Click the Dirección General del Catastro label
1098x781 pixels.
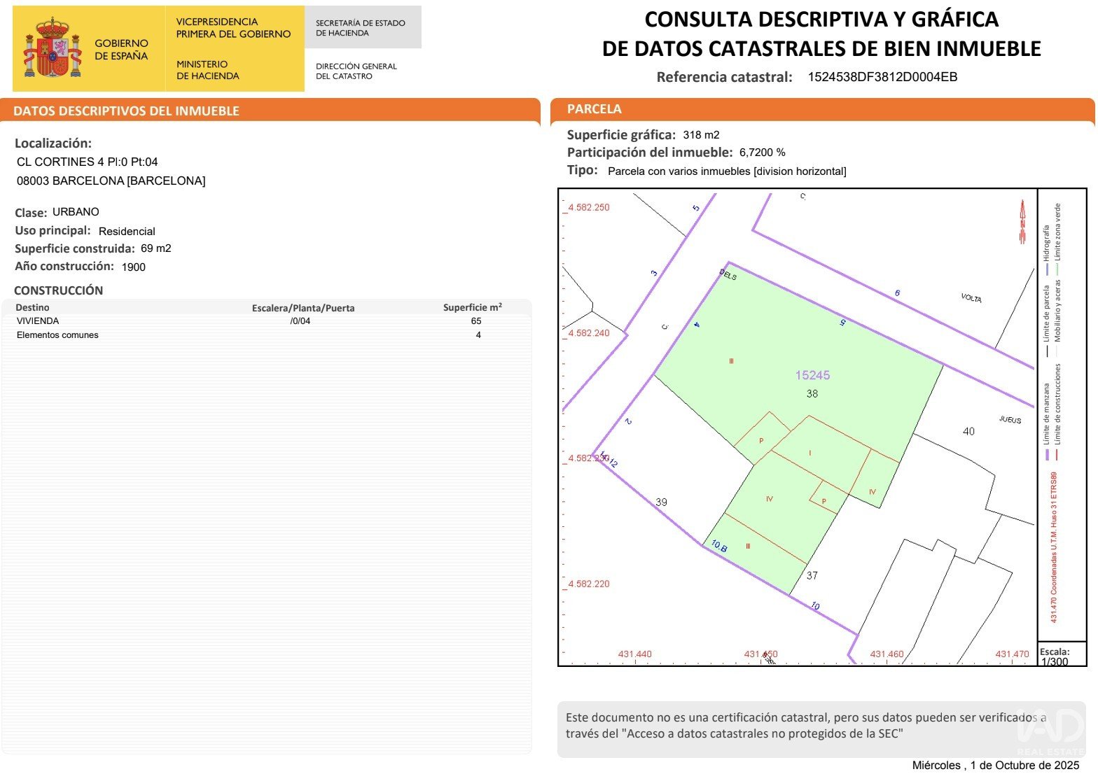(x=356, y=71)
